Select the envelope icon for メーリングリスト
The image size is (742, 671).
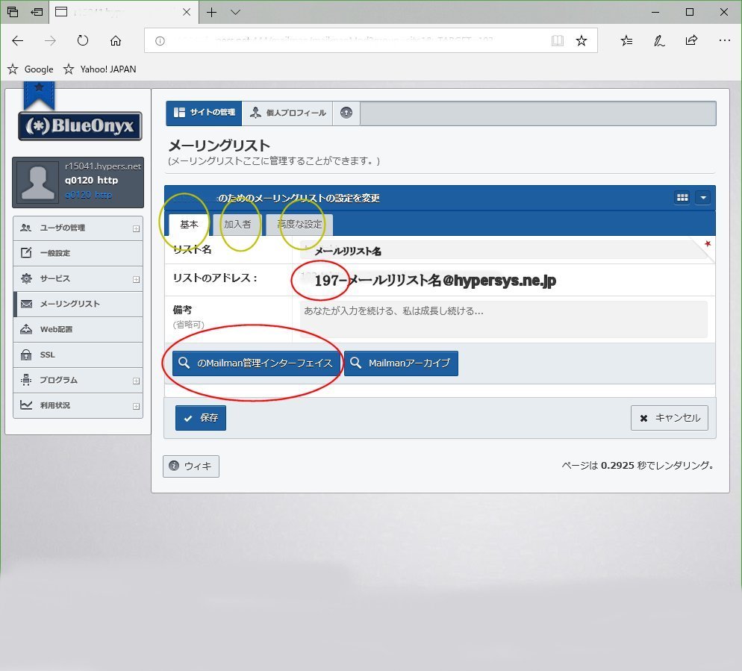click(x=25, y=304)
